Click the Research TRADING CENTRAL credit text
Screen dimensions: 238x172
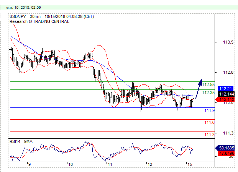click(x=39, y=22)
